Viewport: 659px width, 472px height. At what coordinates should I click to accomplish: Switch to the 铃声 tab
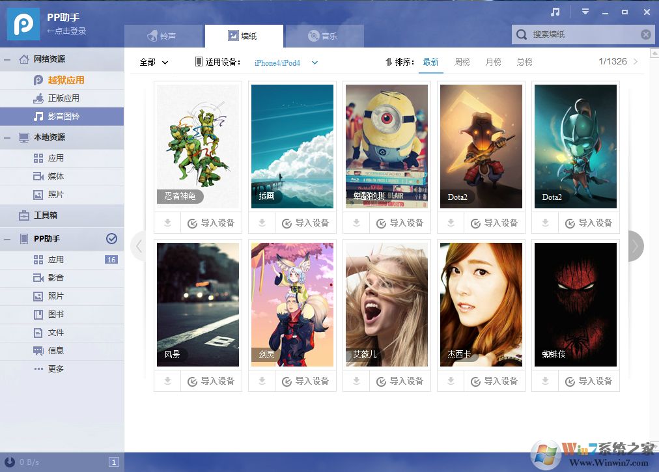click(161, 36)
